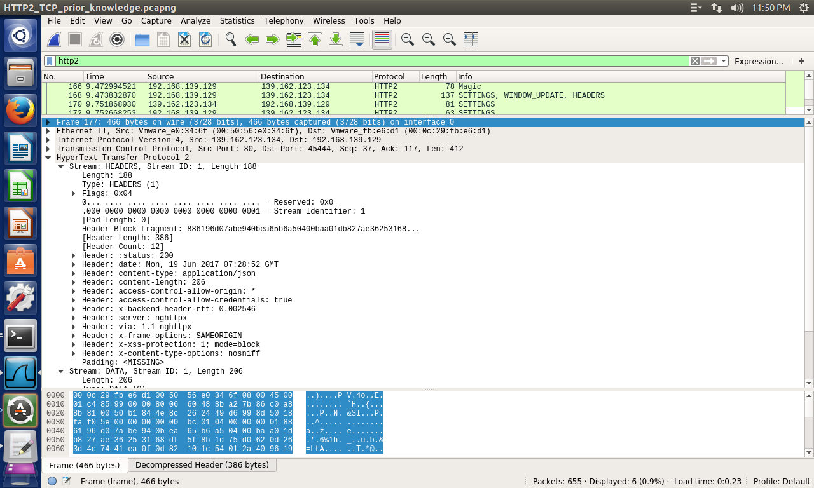This screenshot has width=814, height=488.
Task: Go back in packet history
Action: click(x=252, y=39)
